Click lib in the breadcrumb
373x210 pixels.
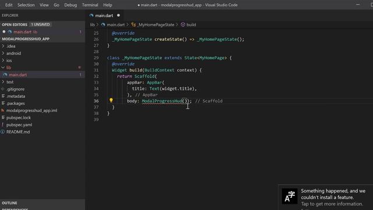pos(92,24)
